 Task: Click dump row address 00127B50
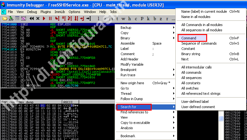pos(8,122)
